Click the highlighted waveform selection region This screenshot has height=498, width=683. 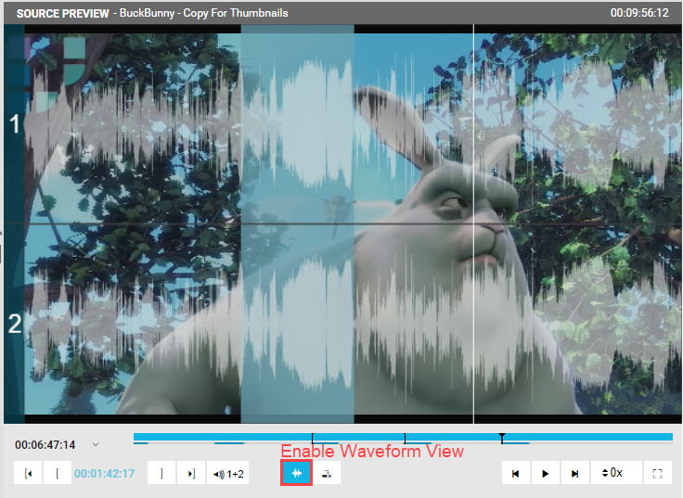pyautogui.click(x=298, y=223)
